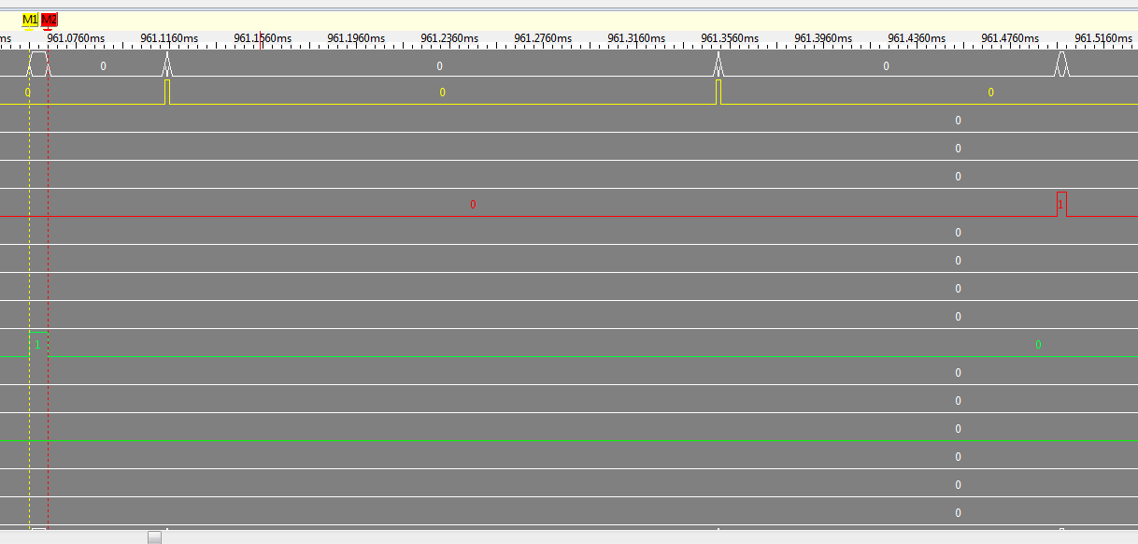Click the red pulse labeled 1 on the red channel
The height and width of the screenshot is (544, 1138).
tap(1060, 203)
